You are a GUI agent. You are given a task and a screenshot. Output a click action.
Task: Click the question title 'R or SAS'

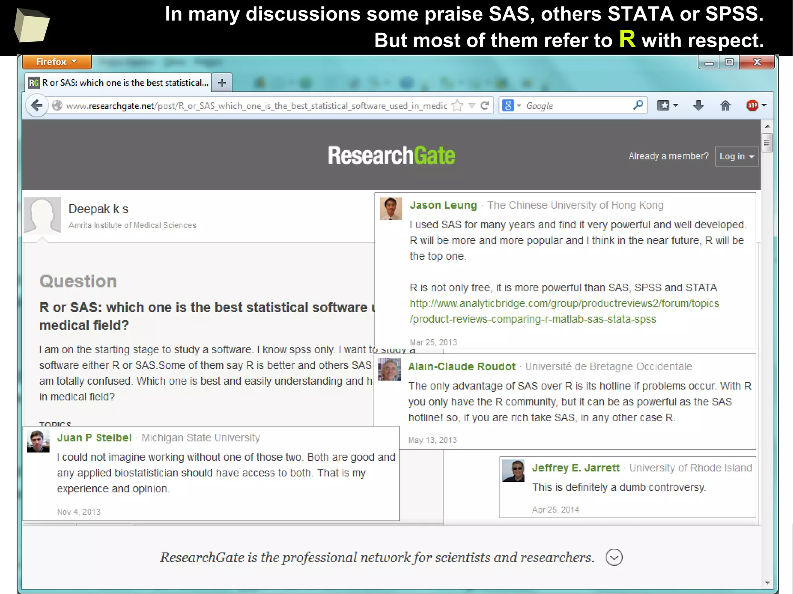point(207,316)
